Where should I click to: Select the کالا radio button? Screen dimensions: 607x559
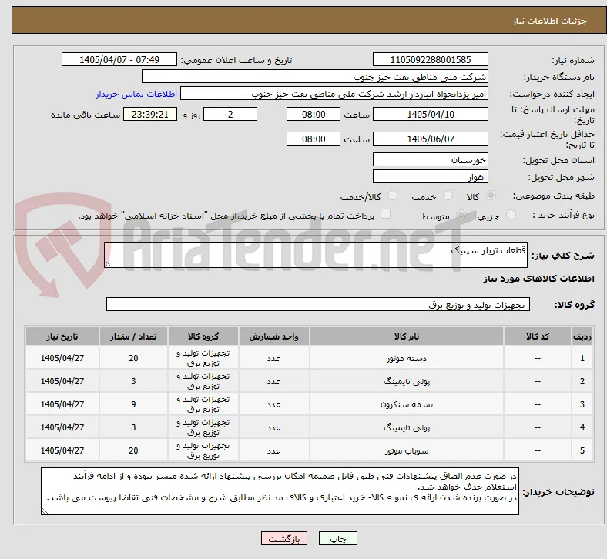(491, 196)
